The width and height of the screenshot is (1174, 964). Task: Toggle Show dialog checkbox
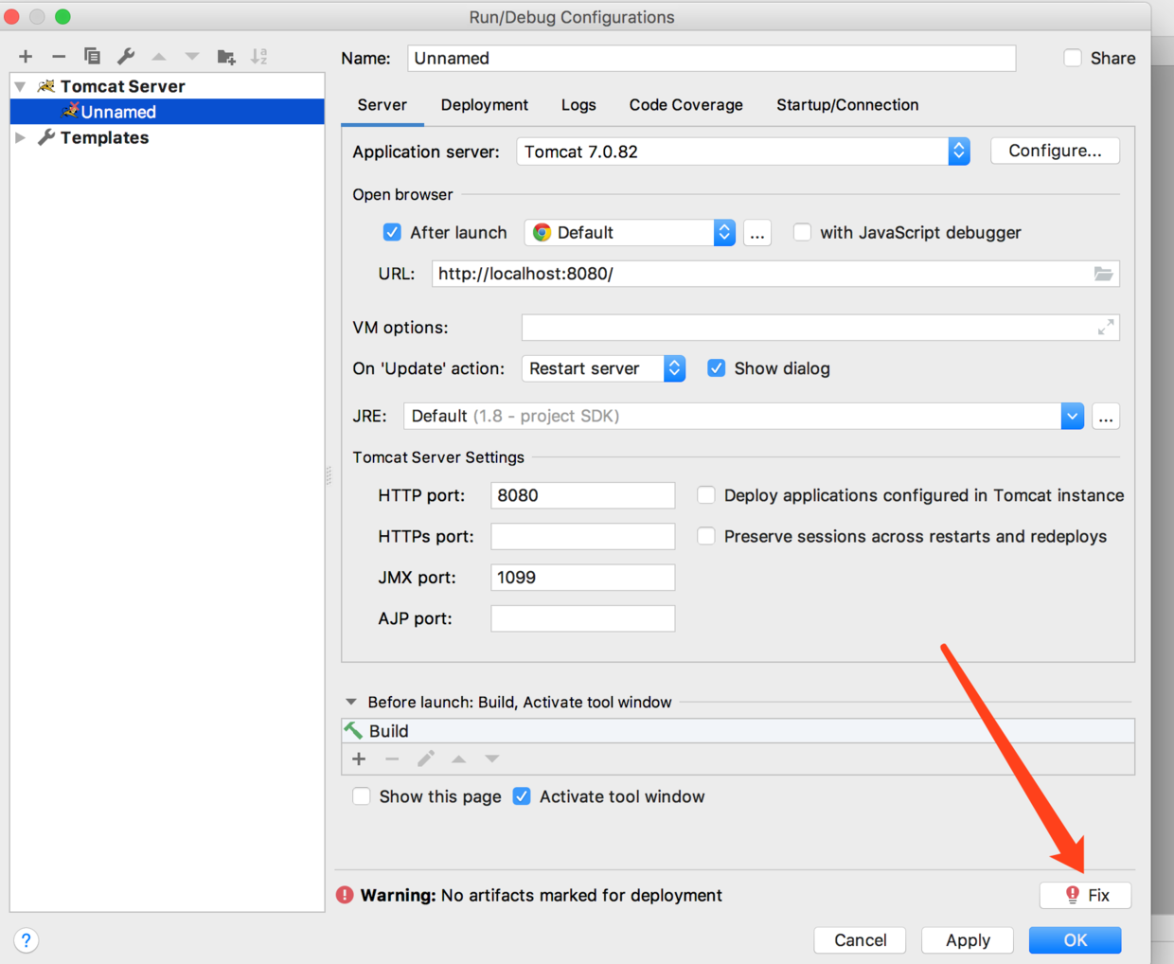click(x=717, y=368)
